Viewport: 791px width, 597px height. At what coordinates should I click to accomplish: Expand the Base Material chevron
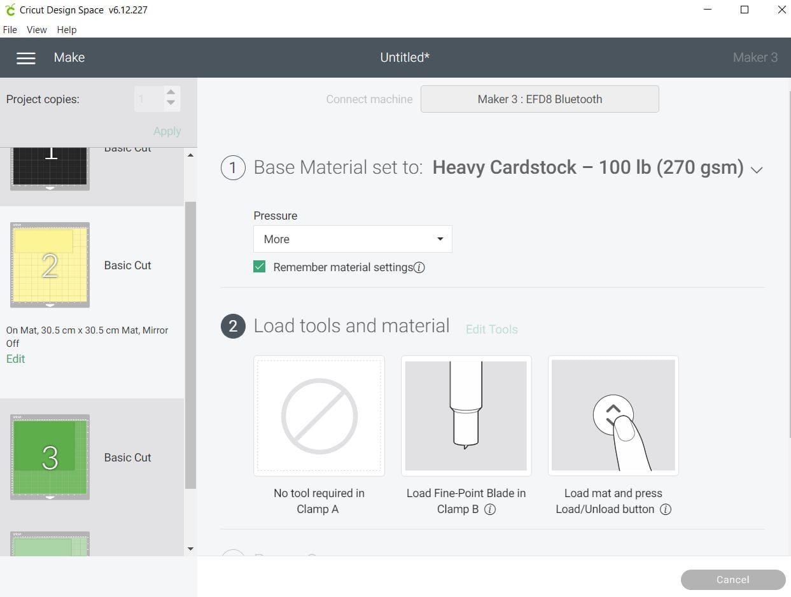point(757,170)
